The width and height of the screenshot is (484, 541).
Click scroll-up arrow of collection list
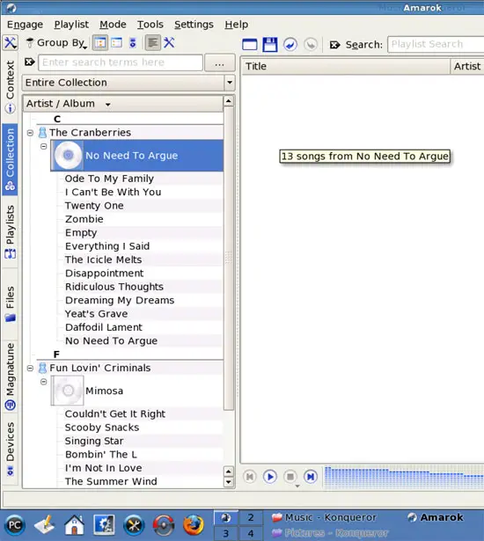229,101
